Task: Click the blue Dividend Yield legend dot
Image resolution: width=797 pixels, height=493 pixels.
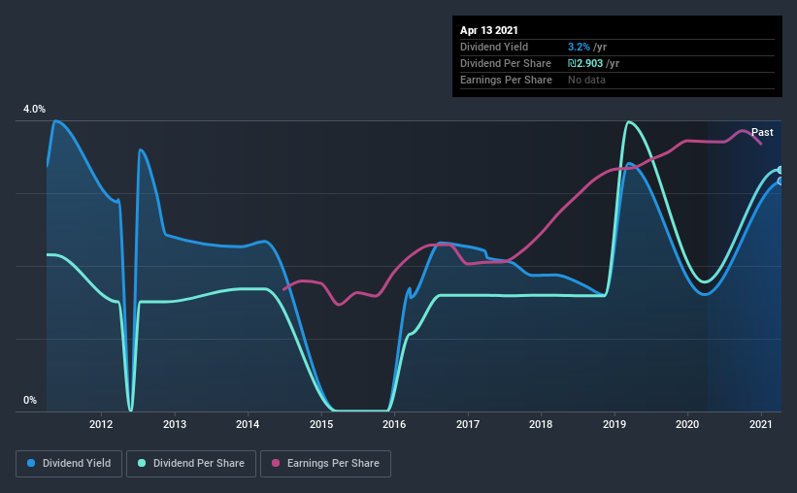Action: (x=31, y=463)
